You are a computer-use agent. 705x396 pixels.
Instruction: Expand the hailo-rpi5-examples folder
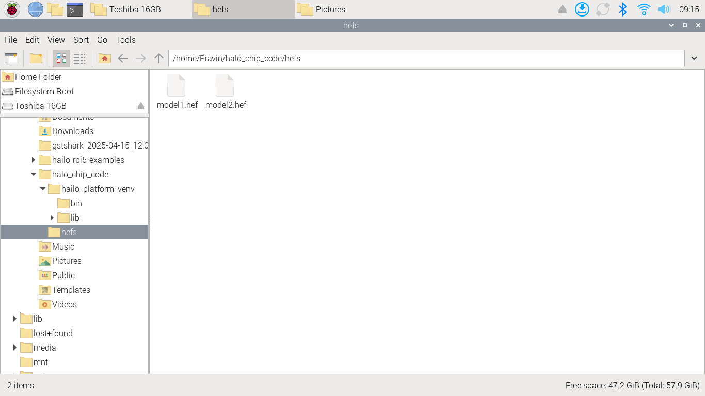[x=34, y=160]
